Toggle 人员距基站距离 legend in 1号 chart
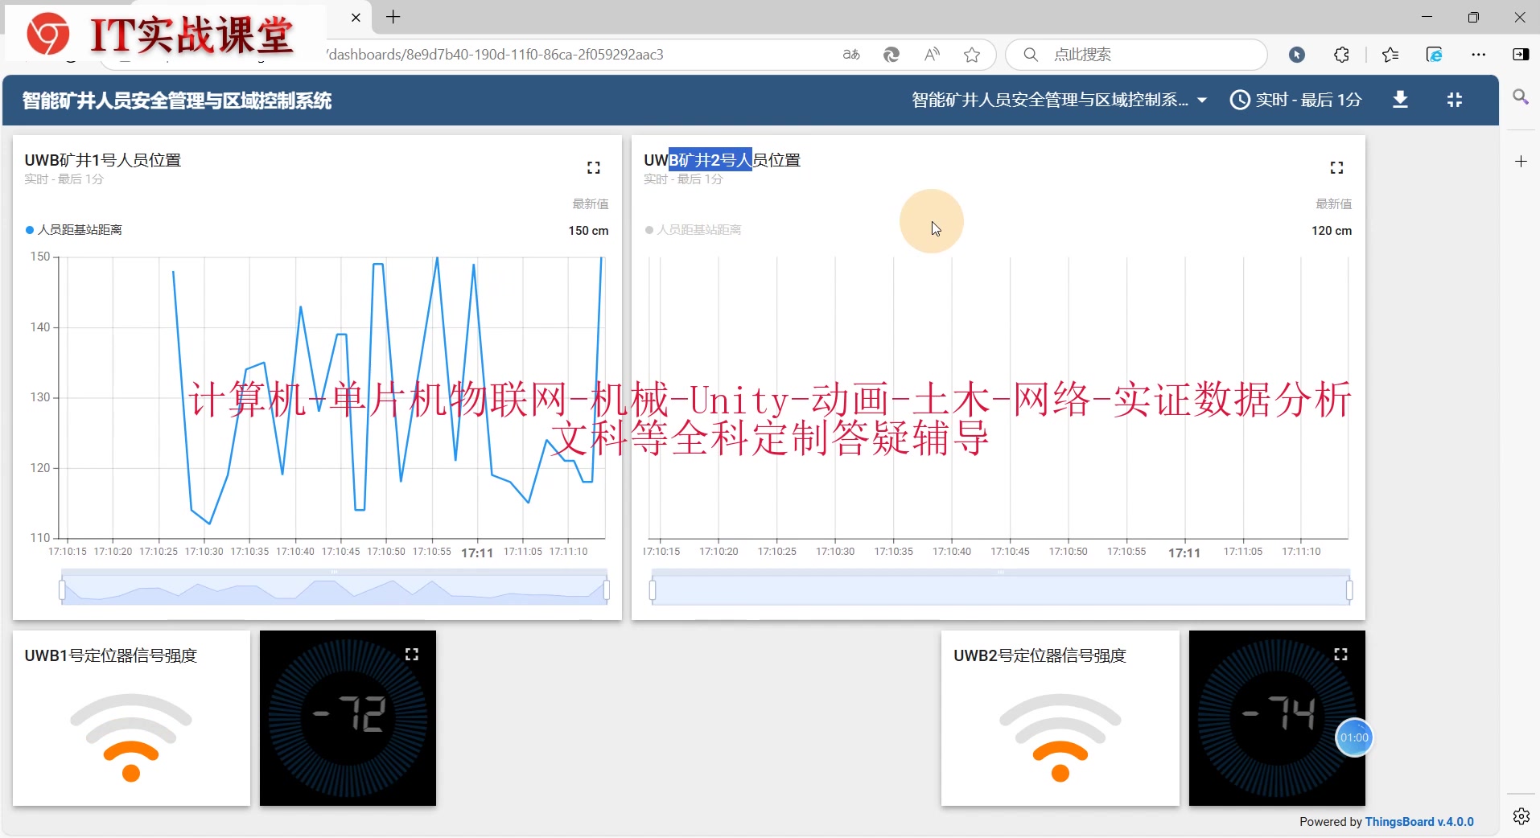Screen dimensions: 1540x838 click(74, 230)
